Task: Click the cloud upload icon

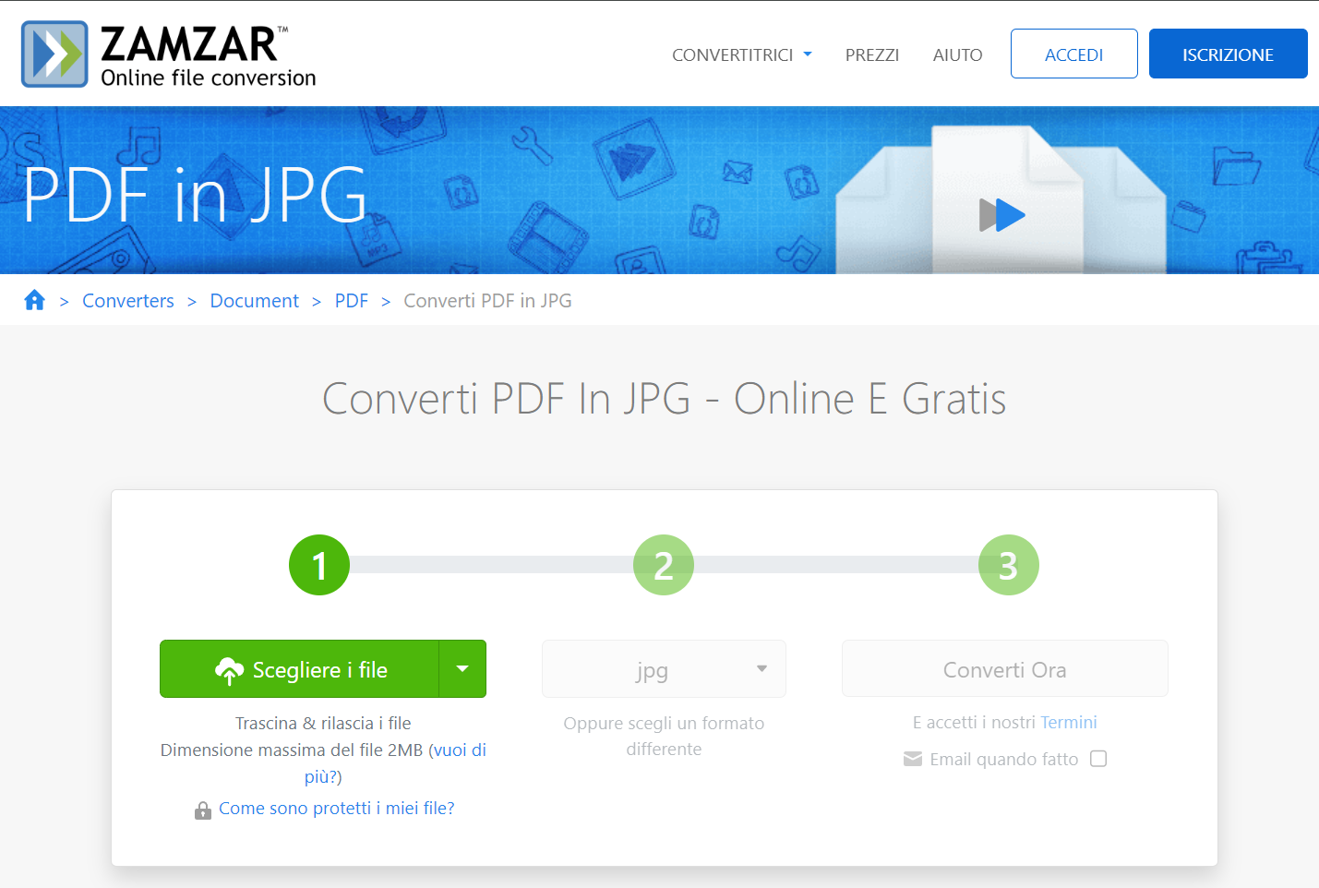Action: coord(229,670)
